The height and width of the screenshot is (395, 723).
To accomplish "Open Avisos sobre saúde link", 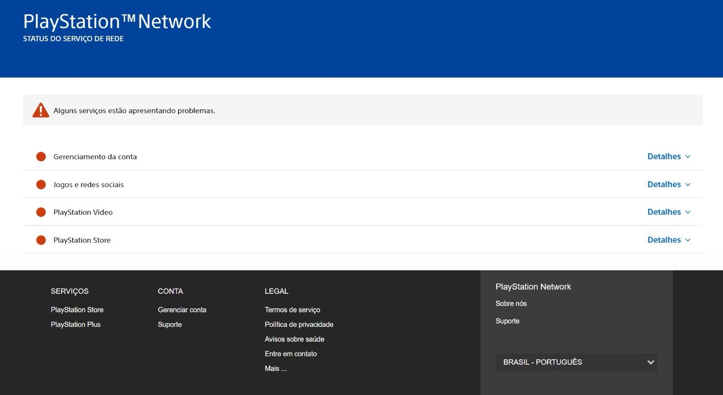I will 295,339.
